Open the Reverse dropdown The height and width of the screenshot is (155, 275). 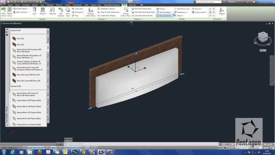[197, 9]
